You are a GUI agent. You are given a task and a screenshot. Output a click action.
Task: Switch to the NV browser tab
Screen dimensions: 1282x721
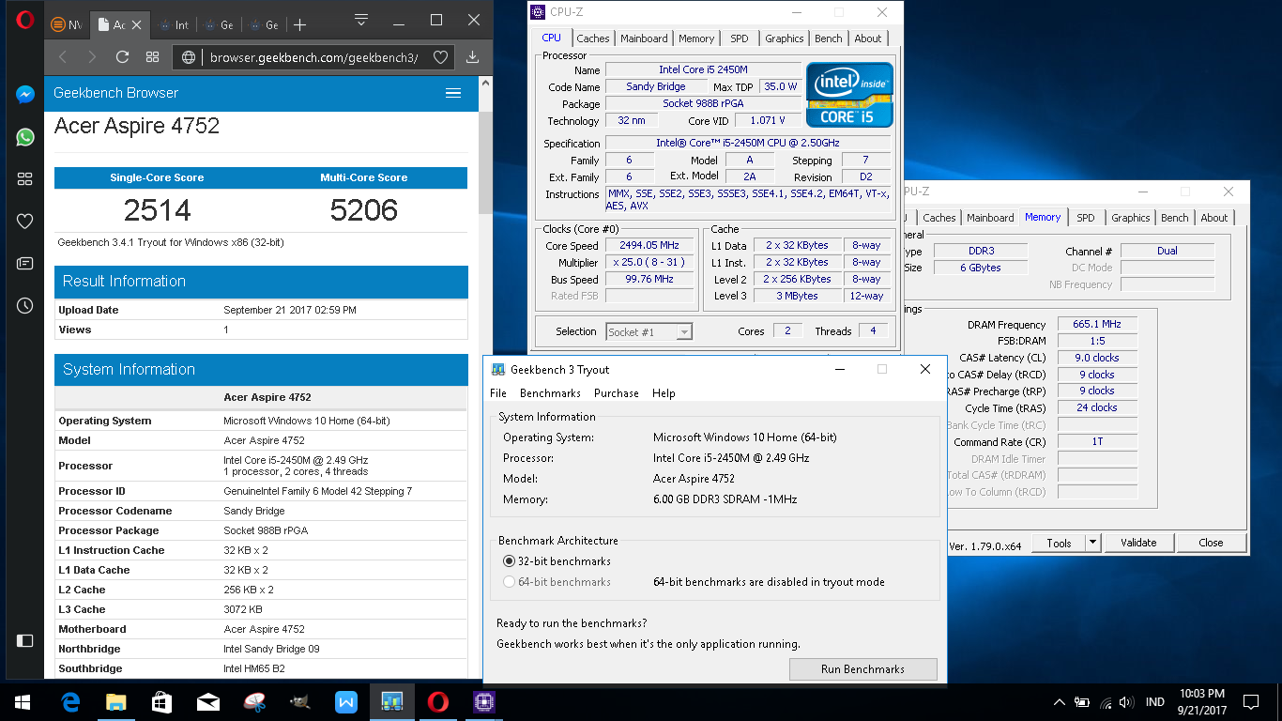pyautogui.click(x=68, y=24)
